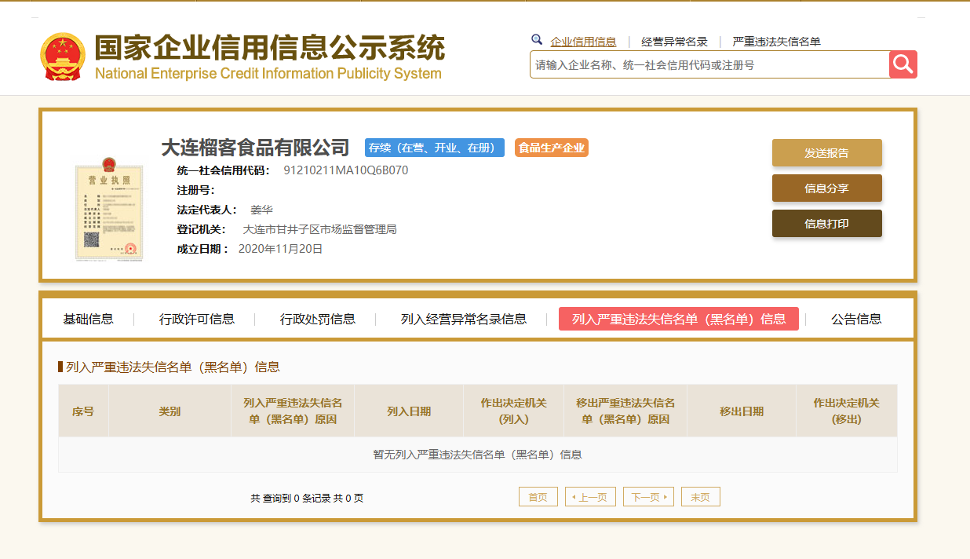
Task: Click the 信息分享 button
Action: coord(827,188)
